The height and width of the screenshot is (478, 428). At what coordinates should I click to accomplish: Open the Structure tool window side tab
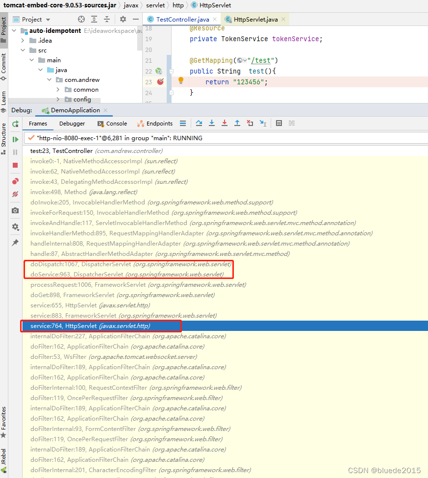3,139
